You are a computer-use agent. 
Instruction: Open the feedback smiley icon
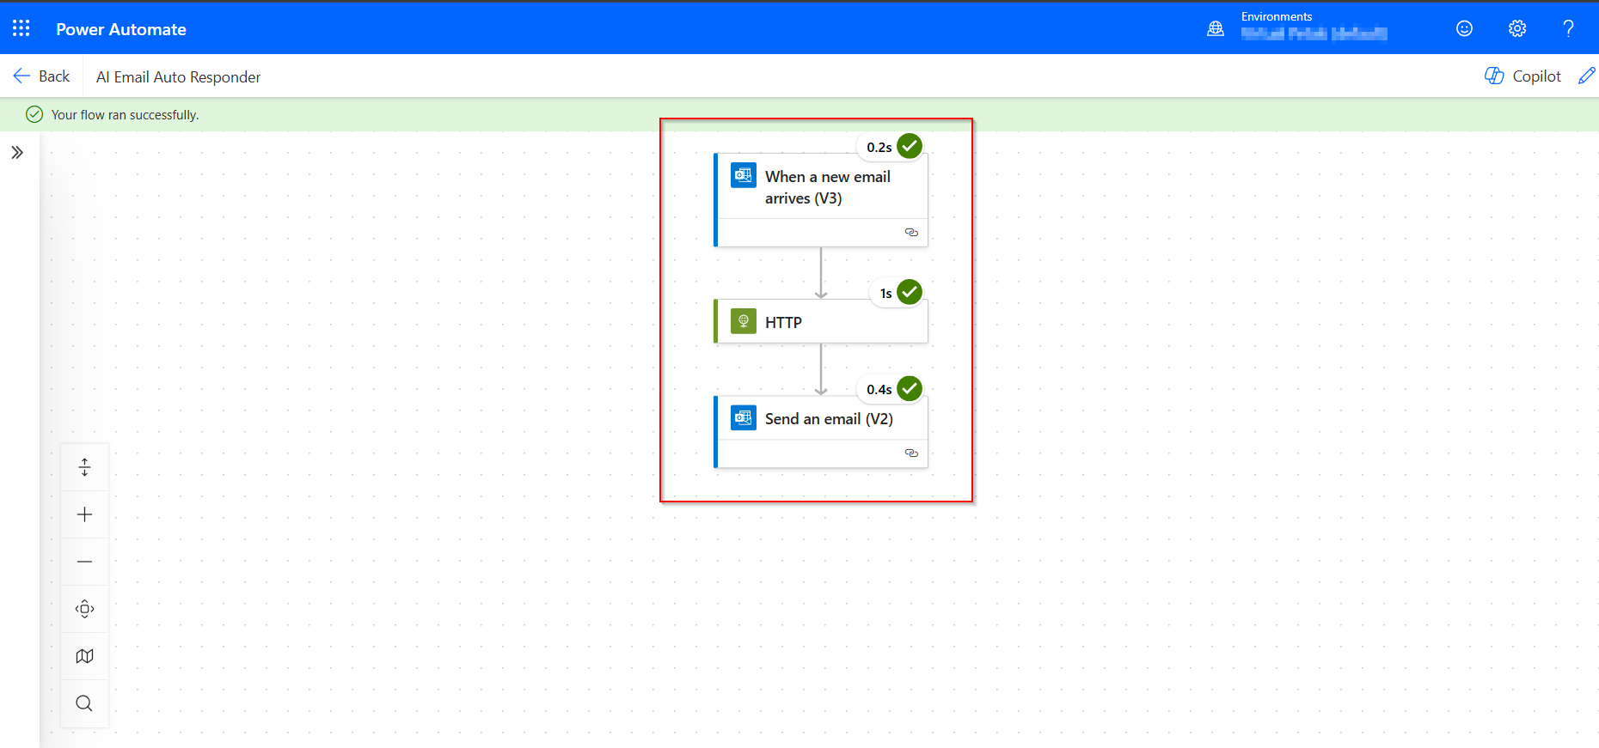point(1464,28)
